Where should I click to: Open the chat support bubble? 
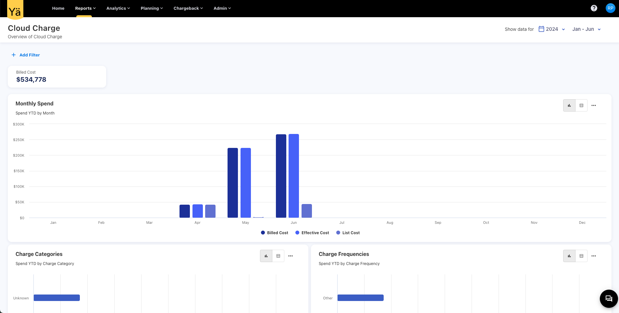pyautogui.click(x=609, y=298)
